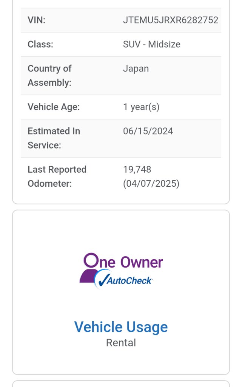
Task: Click the Last Reported Odometer label
Action: [x=57, y=176]
